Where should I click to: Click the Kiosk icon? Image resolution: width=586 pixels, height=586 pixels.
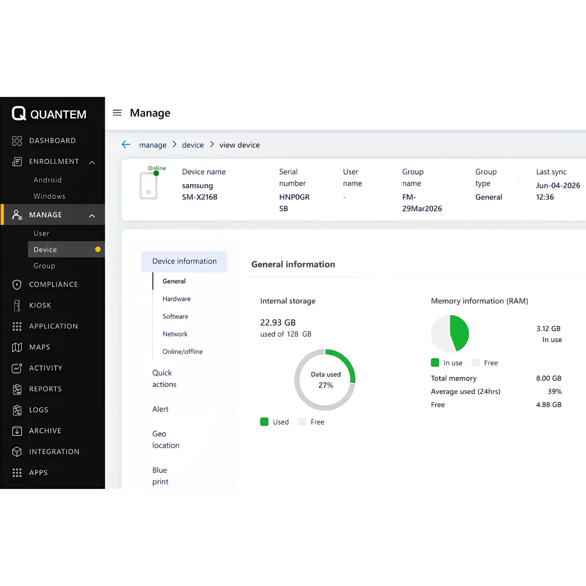pyautogui.click(x=17, y=305)
